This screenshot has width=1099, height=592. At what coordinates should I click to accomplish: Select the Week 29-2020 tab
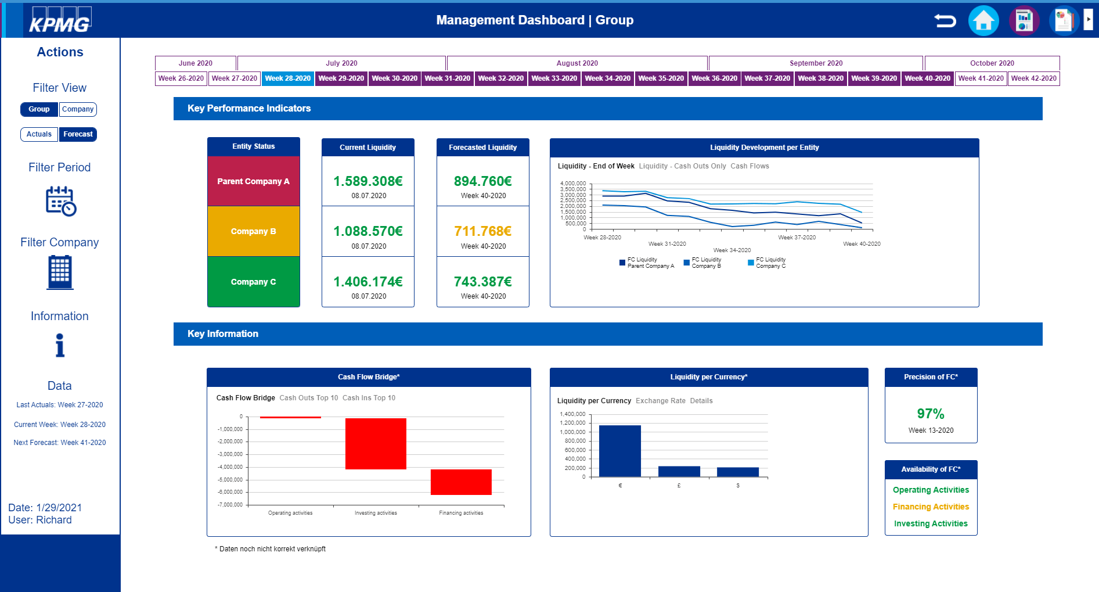(341, 78)
